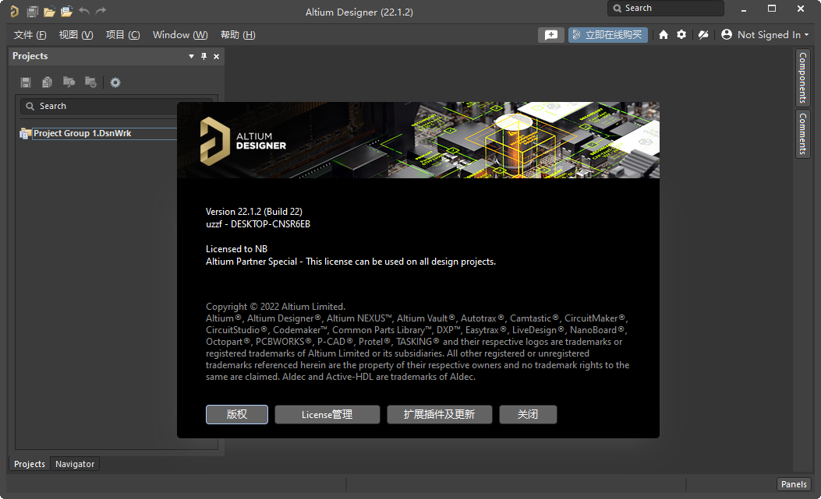Click the Open file folder icon
This screenshot has height=499, width=821.
tap(49, 10)
